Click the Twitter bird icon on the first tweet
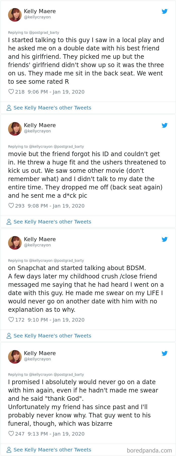 (165, 11)
